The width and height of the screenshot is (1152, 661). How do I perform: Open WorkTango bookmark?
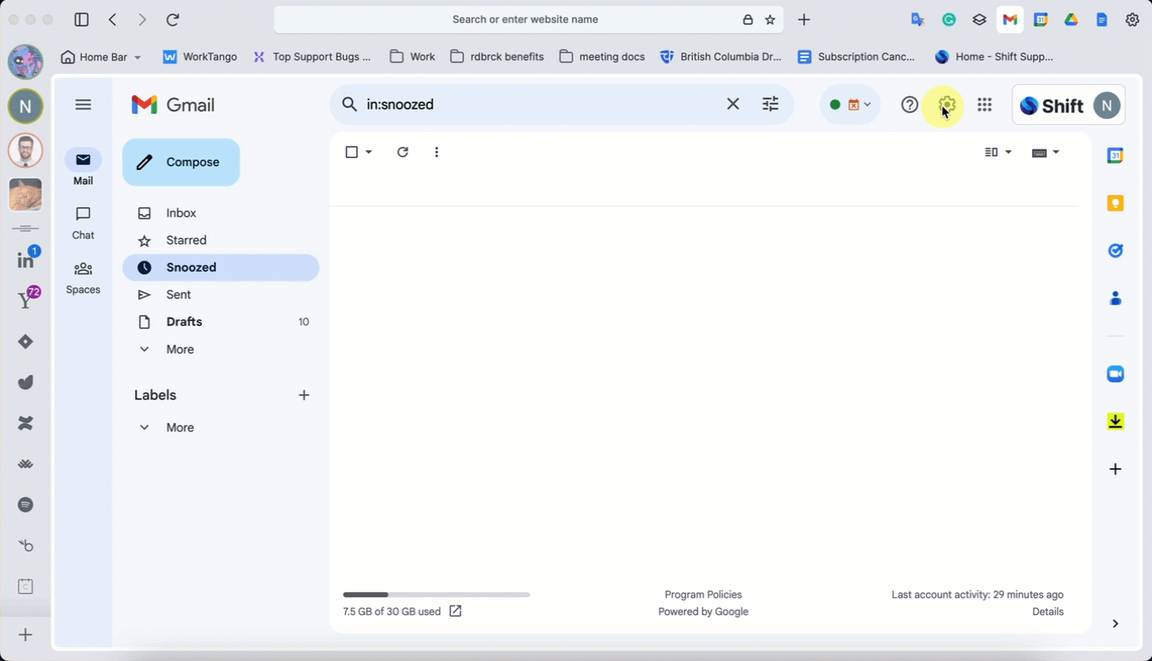click(200, 57)
